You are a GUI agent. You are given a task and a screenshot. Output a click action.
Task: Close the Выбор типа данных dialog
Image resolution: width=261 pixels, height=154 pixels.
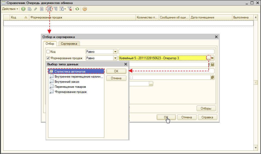tap(126, 64)
